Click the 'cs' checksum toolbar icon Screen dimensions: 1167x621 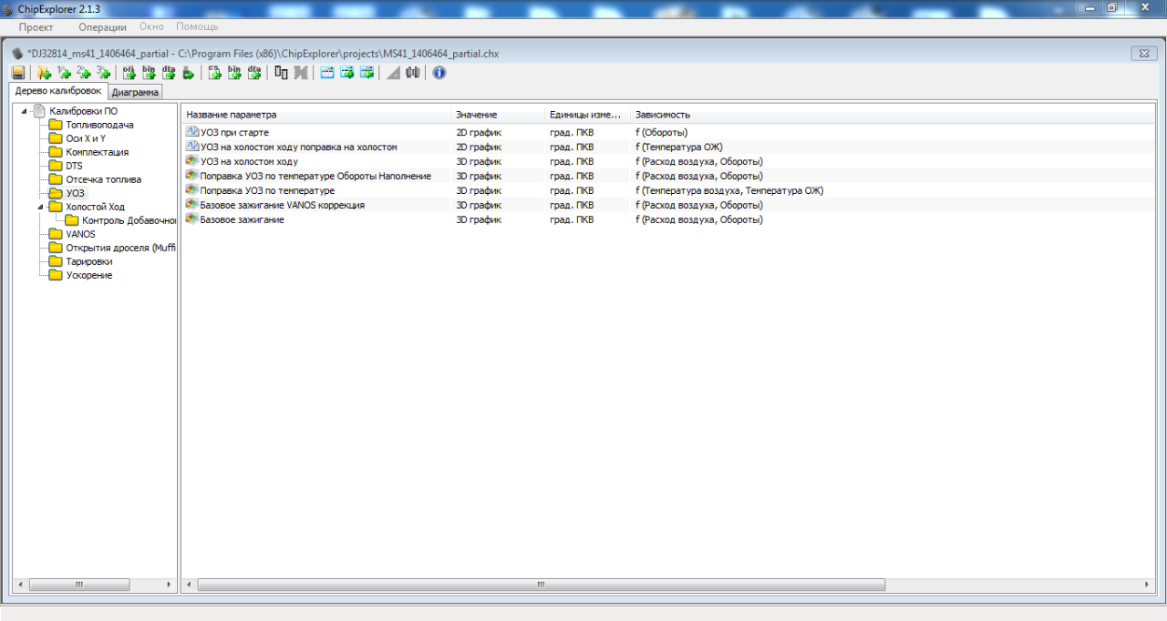214,73
